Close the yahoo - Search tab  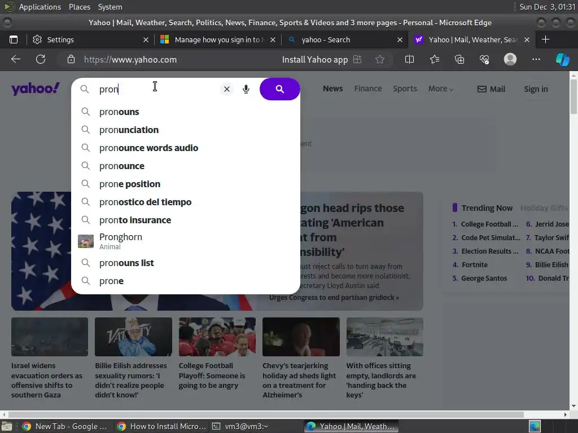coord(400,40)
